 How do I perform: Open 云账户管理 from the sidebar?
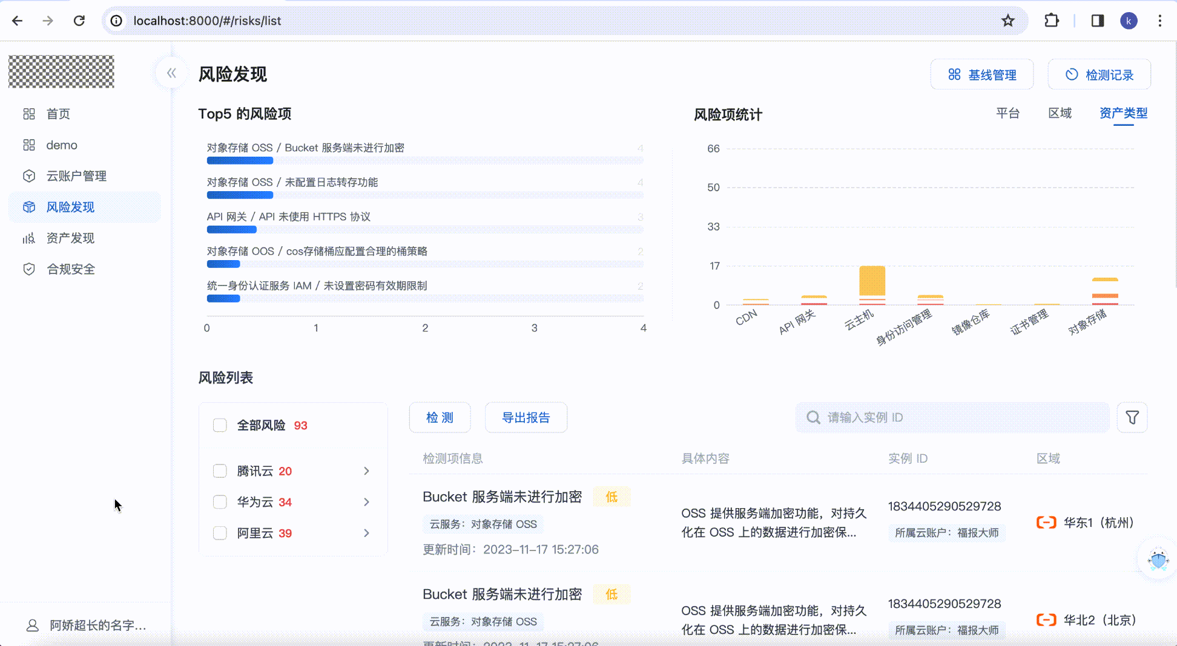point(77,176)
